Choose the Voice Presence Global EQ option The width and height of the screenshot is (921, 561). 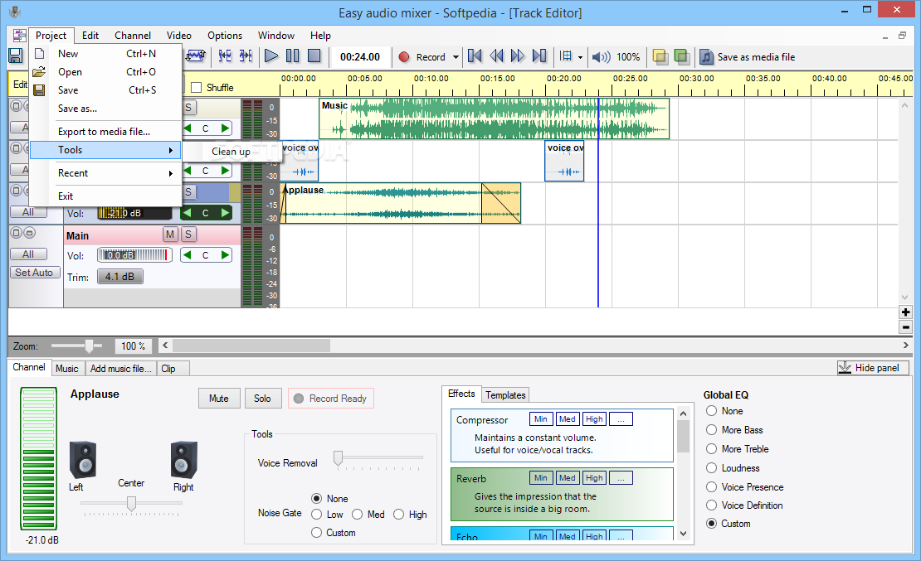pos(711,486)
